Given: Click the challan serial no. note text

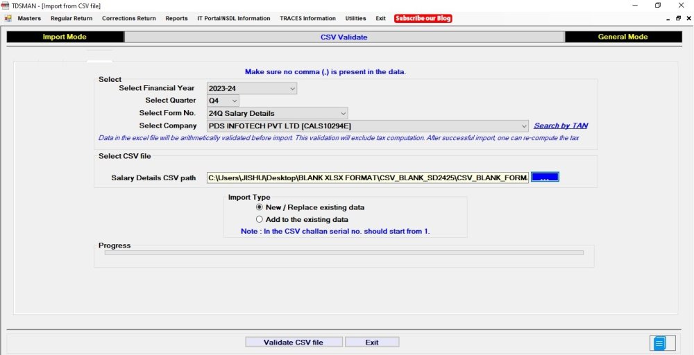Looking at the screenshot, I should (x=335, y=231).
